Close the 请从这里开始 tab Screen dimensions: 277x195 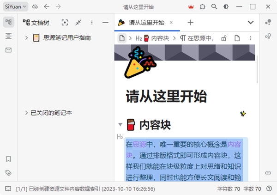[x=171, y=23]
